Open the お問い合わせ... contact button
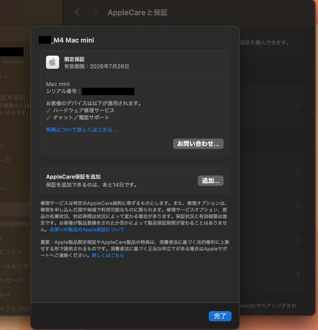318x330 pixels. [198, 144]
